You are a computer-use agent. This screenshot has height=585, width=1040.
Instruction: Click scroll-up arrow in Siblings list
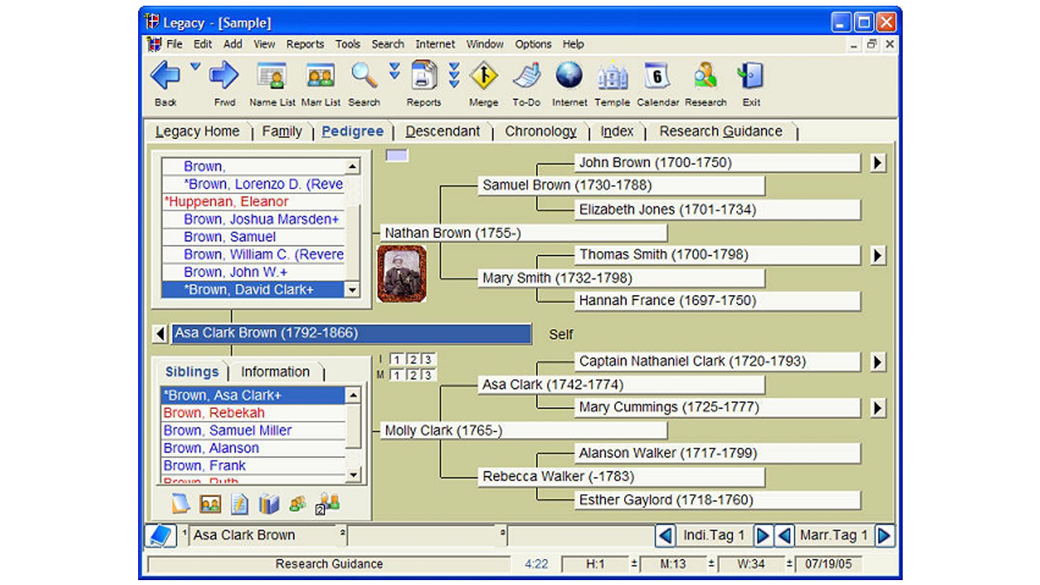pos(353,395)
